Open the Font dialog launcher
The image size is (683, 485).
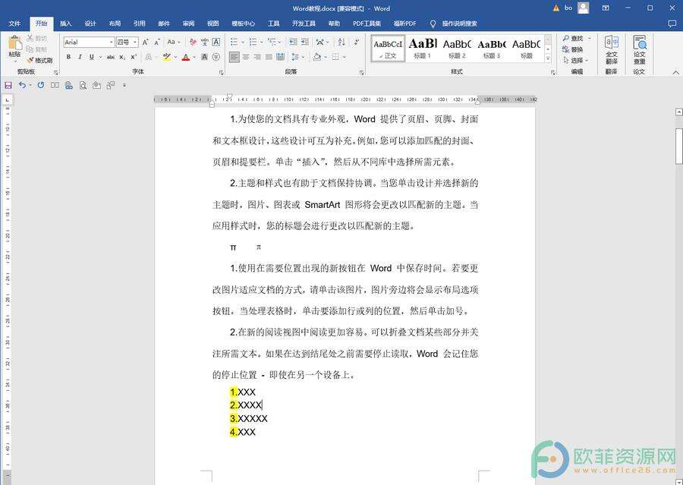tap(222, 73)
